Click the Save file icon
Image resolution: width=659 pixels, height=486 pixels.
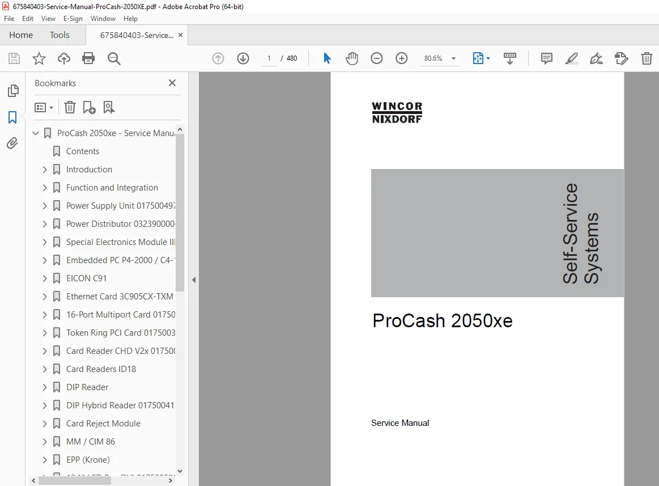coord(14,58)
